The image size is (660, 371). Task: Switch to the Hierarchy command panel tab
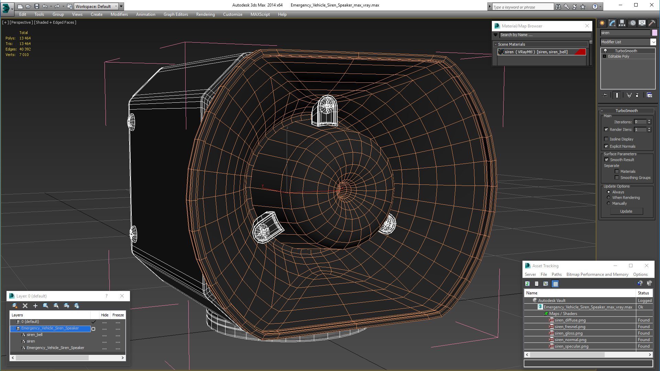click(622, 23)
